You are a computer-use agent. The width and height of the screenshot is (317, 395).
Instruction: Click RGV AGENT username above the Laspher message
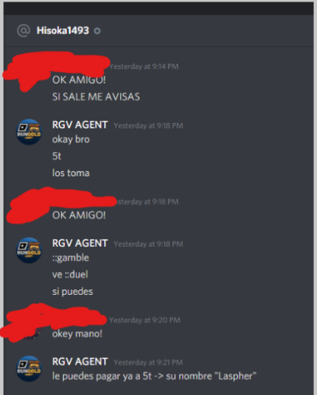(80, 362)
